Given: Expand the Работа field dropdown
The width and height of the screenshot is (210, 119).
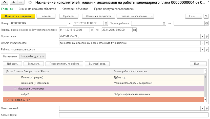Looking at the screenshot, I should click(202, 50).
